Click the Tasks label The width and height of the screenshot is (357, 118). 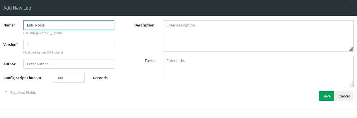click(x=149, y=61)
